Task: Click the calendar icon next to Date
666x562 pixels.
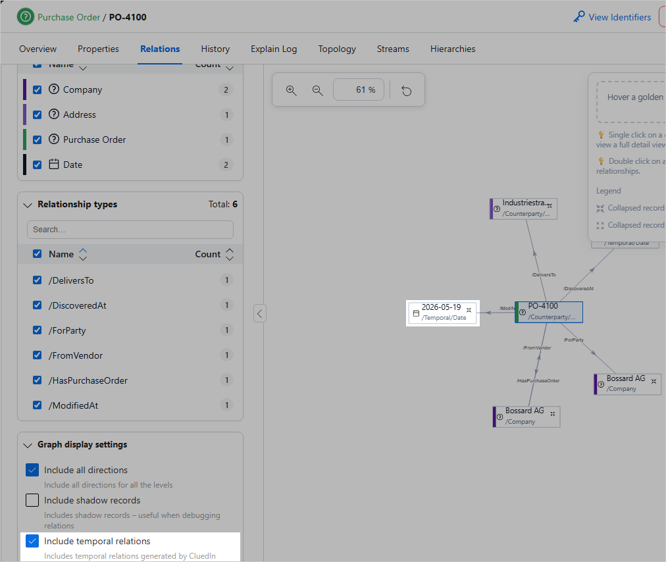Action: pos(53,164)
